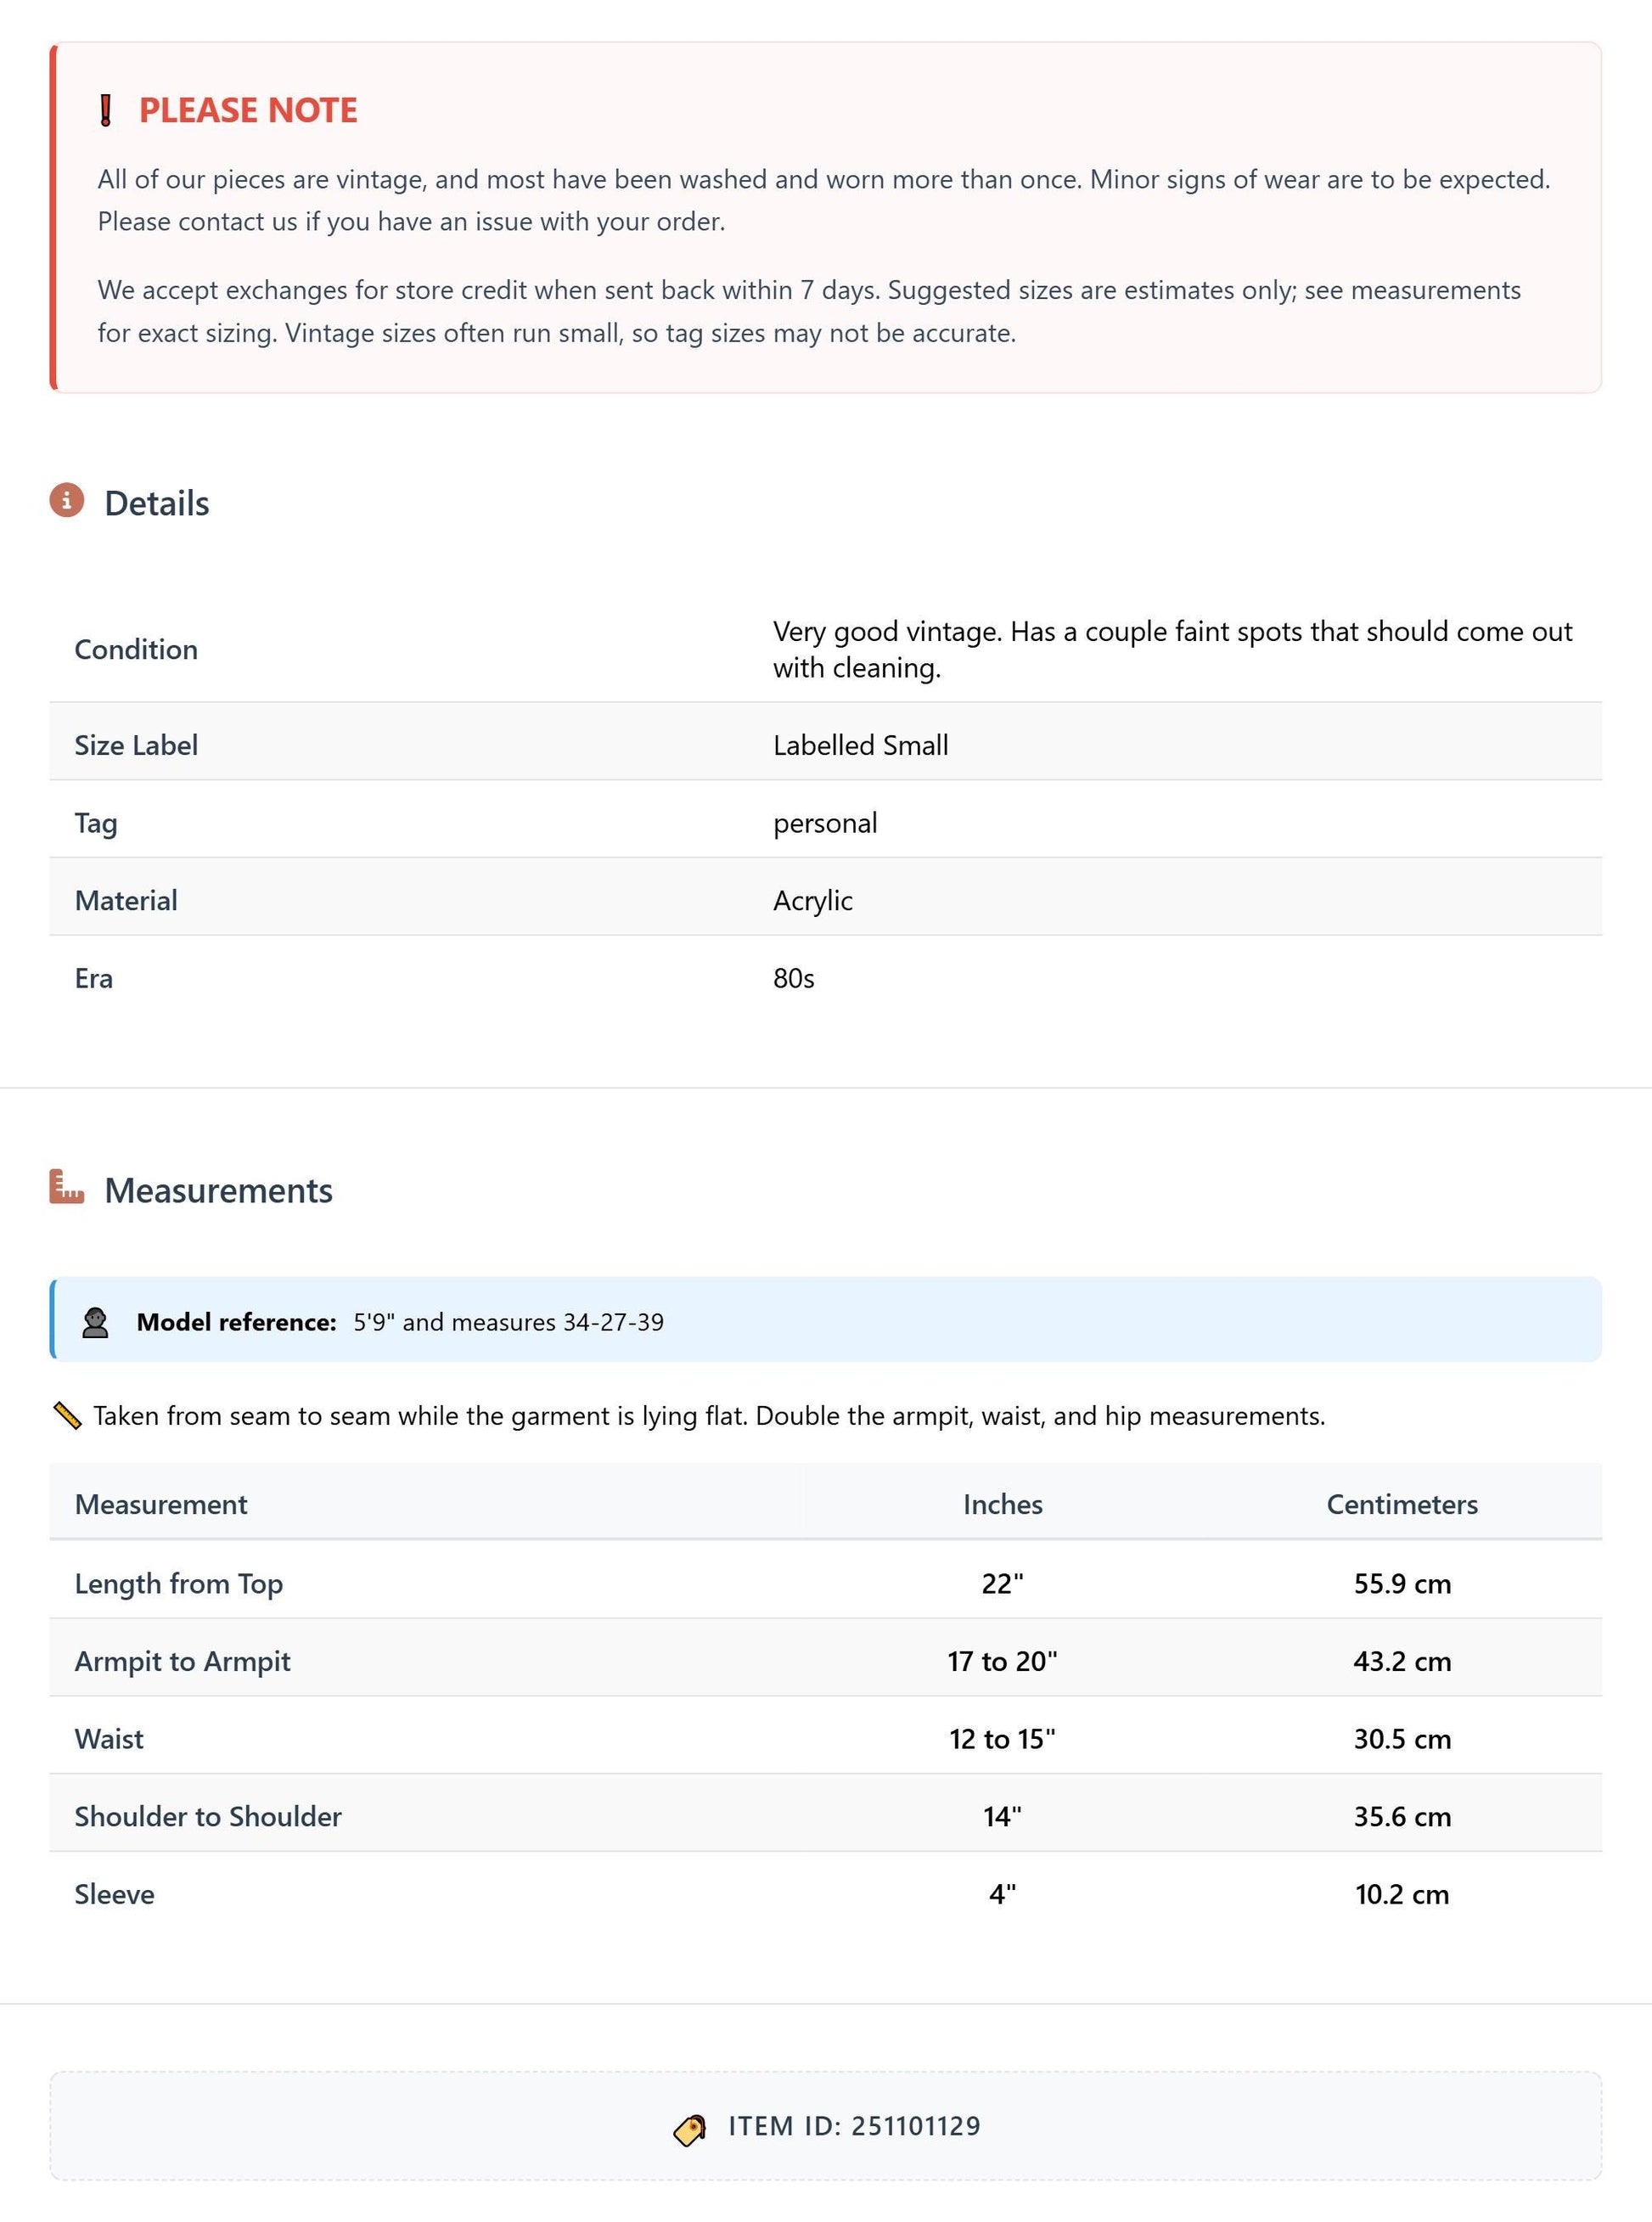Click the Sleeve 10.2 cm value
Viewport: 1652px width, 2222px height.
click(x=1402, y=1893)
